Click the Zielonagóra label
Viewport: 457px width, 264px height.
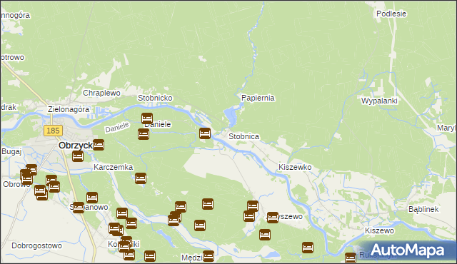tap(69, 109)
